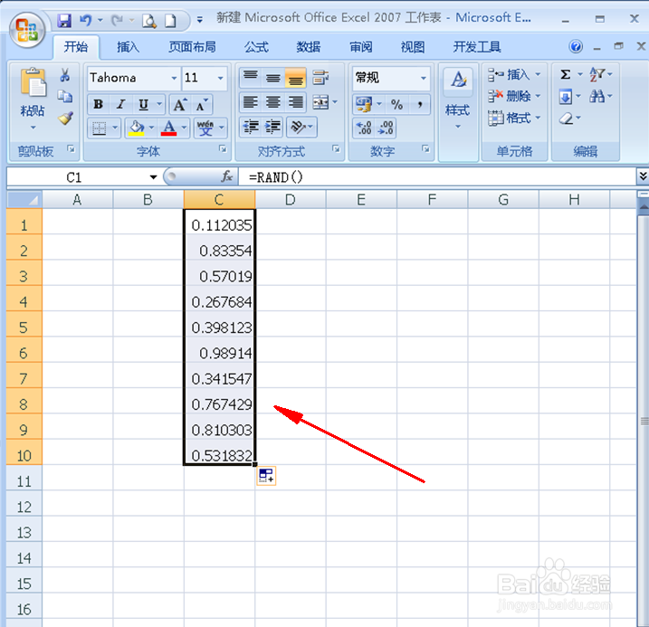Save the workbook from quick access toolbar
This screenshot has height=627, width=649.
point(63,20)
